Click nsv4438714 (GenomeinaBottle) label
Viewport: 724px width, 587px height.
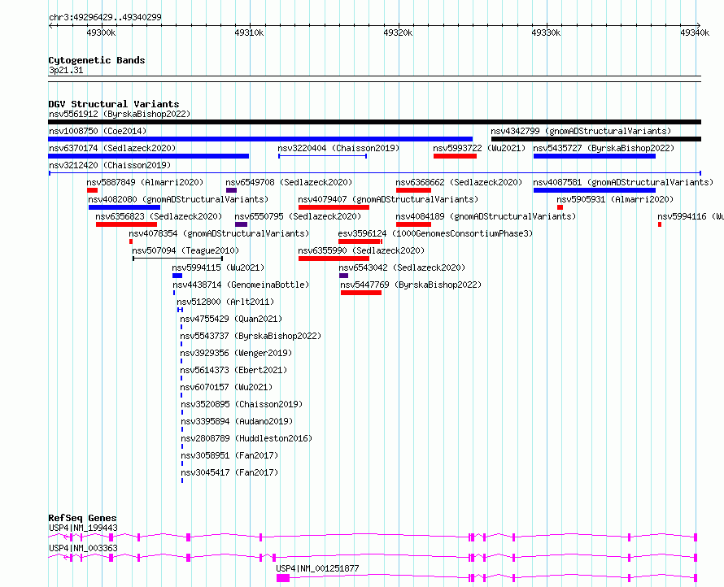point(241,285)
